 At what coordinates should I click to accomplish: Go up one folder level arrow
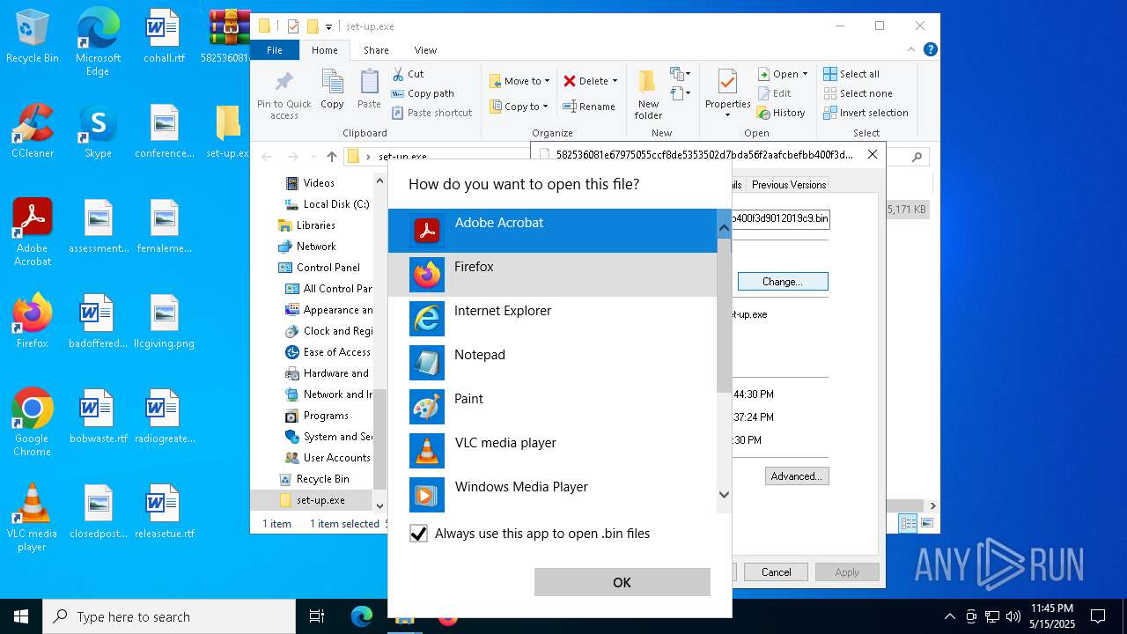point(331,157)
